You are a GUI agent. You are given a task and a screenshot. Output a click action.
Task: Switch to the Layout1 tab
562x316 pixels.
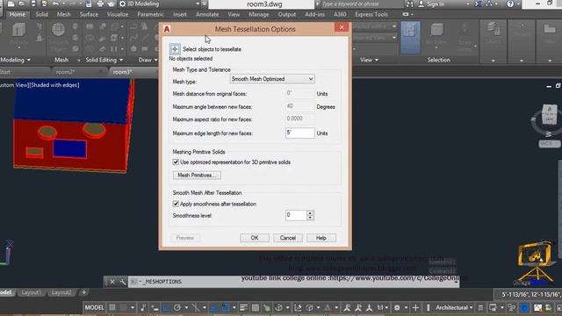coord(32,292)
